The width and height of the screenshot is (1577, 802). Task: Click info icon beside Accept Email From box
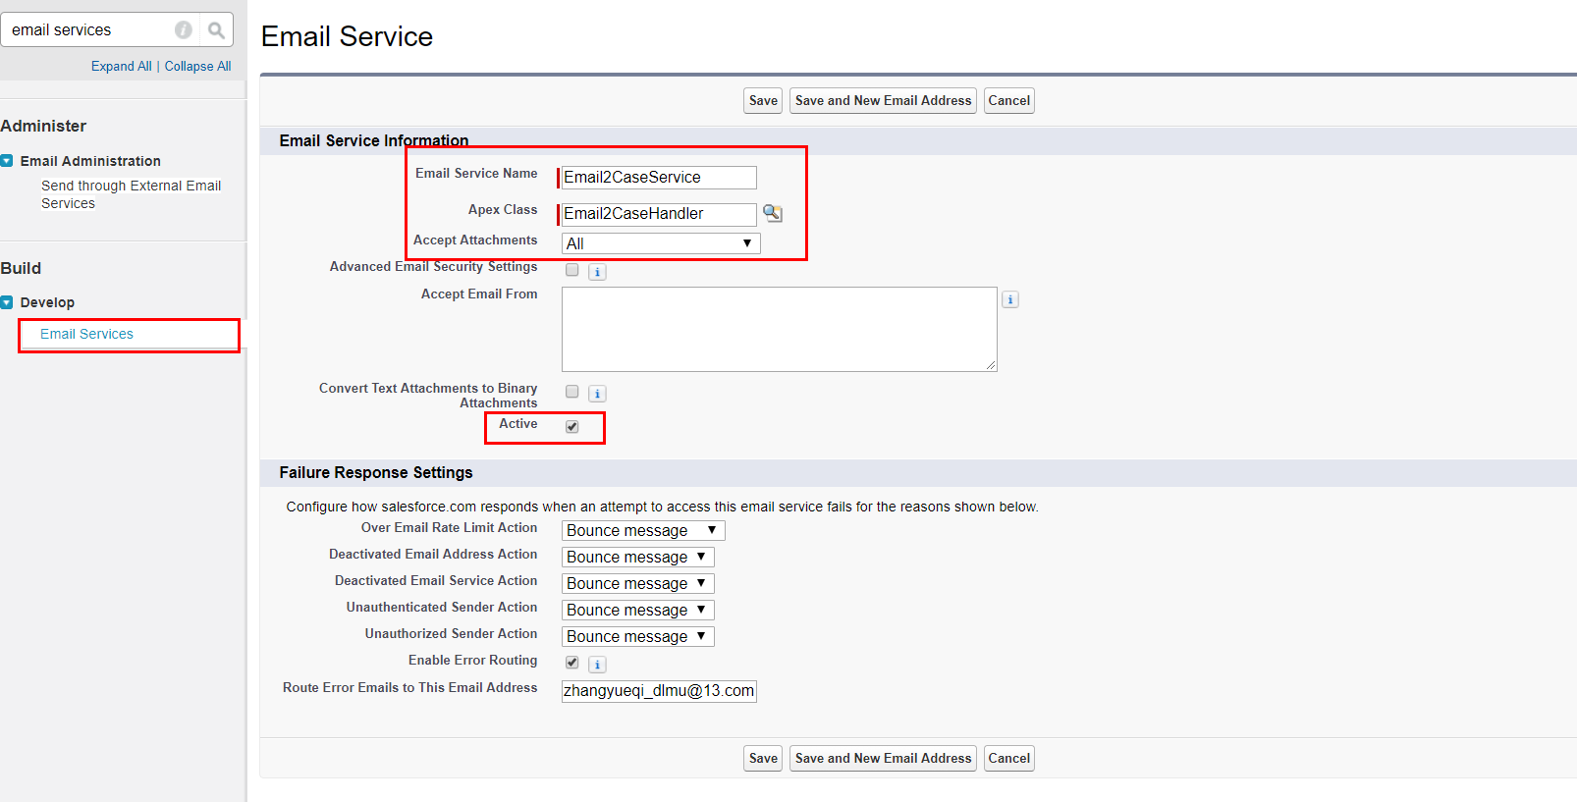[1010, 299]
